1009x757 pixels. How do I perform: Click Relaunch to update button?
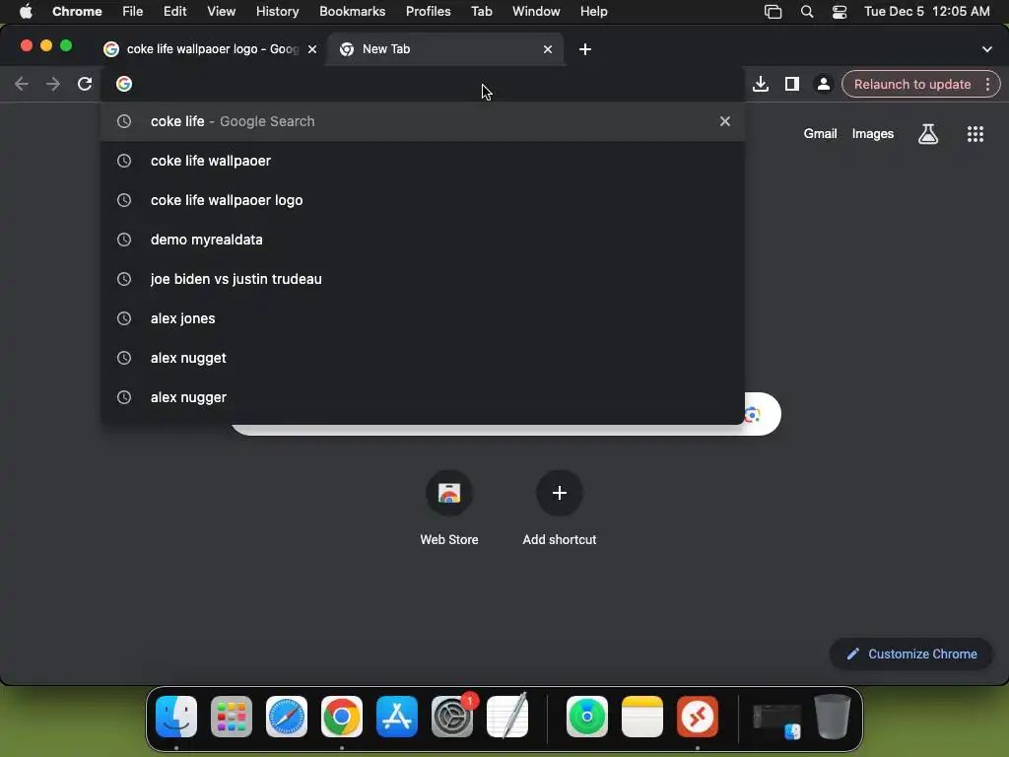tap(911, 85)
